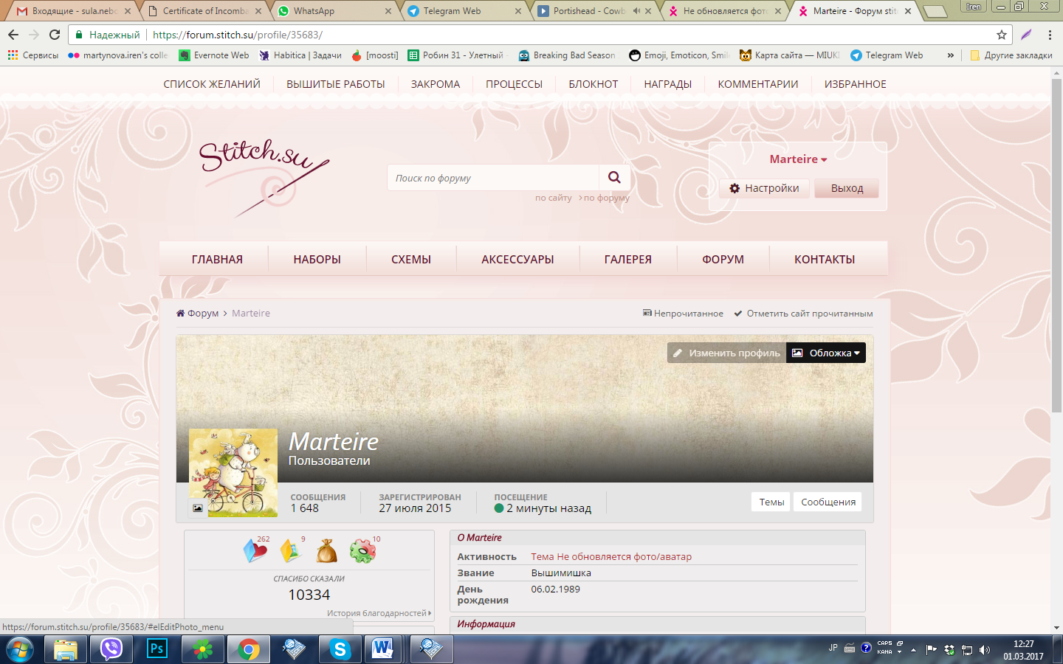
Task: Open Skype from the taskbar
Action: click(340, 649)
